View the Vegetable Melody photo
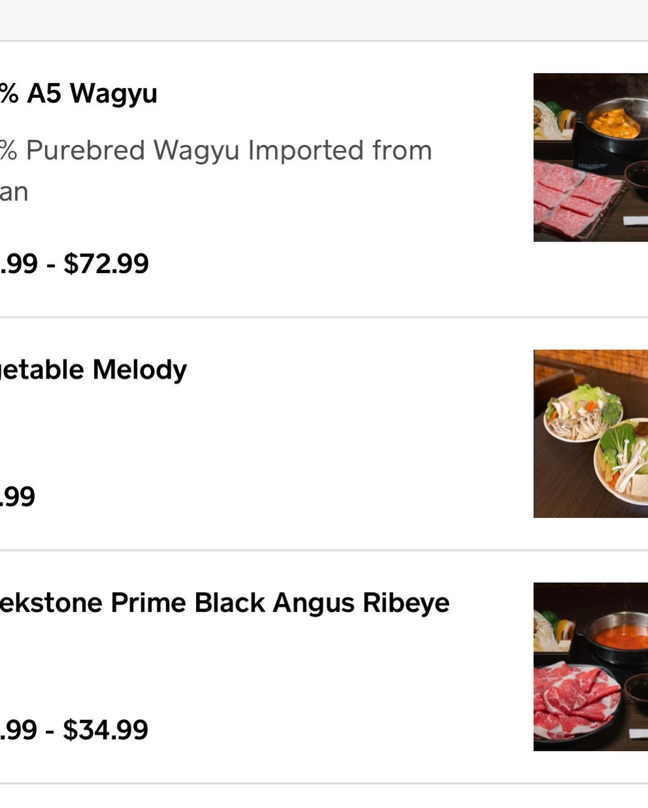The image size is (648, 808). (x=590, y=433)
